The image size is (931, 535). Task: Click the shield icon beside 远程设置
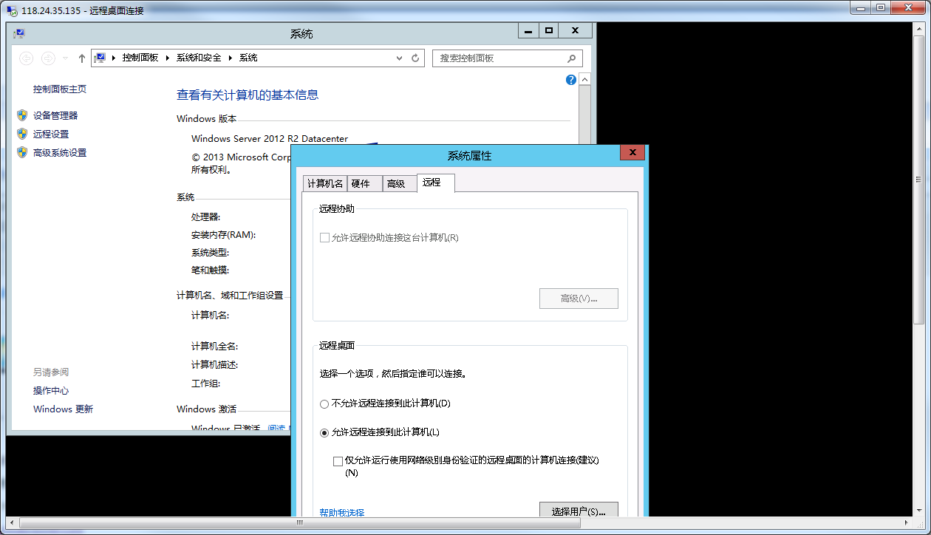(21, 134)
